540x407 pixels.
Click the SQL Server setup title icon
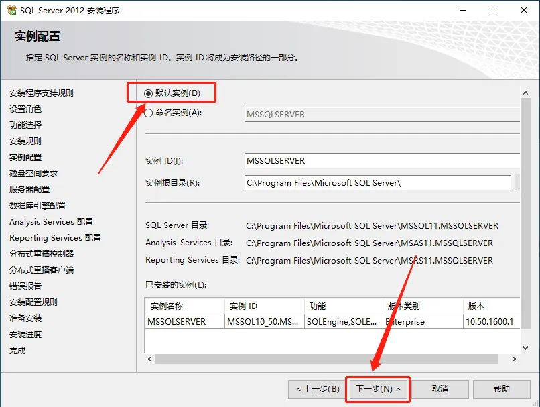(11, 10)
